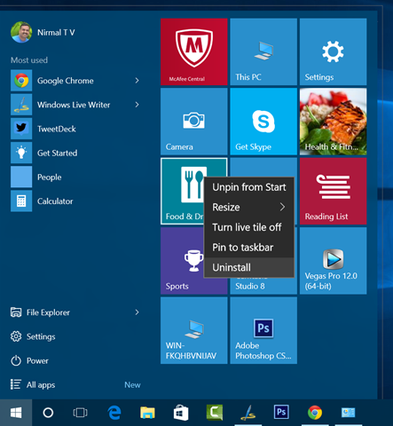
Task: Open the Store from taskbar
Action: click(x=181, y=413)
